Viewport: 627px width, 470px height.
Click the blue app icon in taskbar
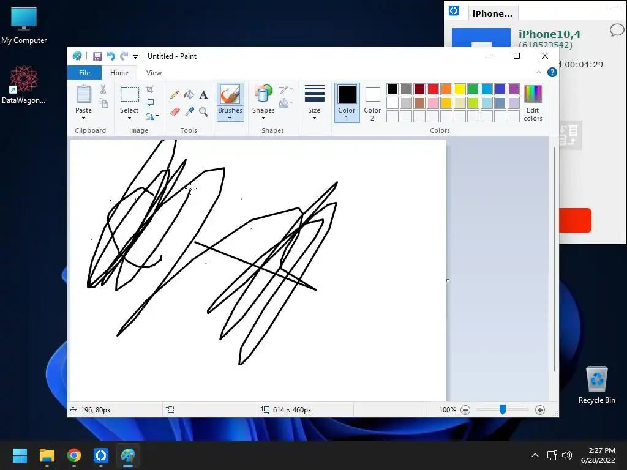tap(101, 455)
